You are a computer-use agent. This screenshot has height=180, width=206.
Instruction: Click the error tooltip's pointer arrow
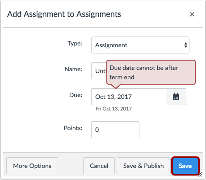[x=116, y=86]
